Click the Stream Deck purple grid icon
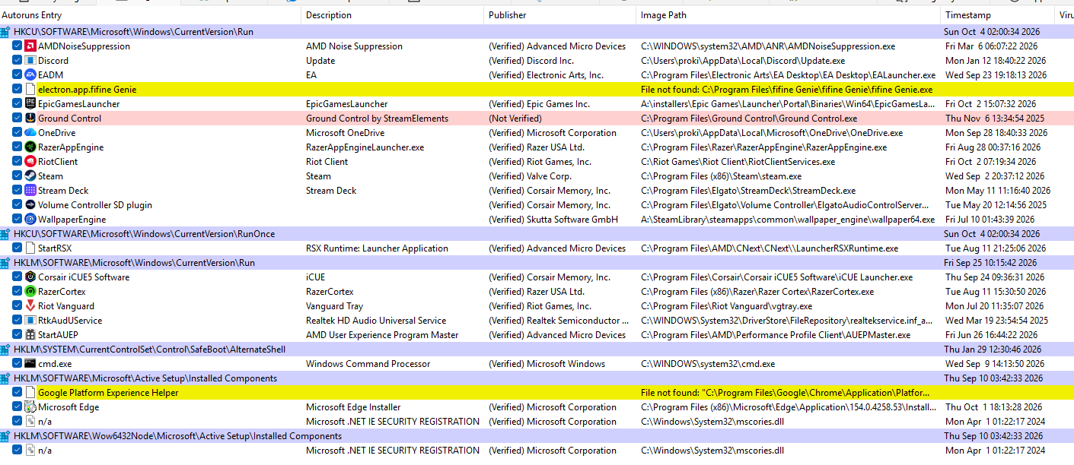Viewport: 1074px width, 465px height. tap(30, 191)
